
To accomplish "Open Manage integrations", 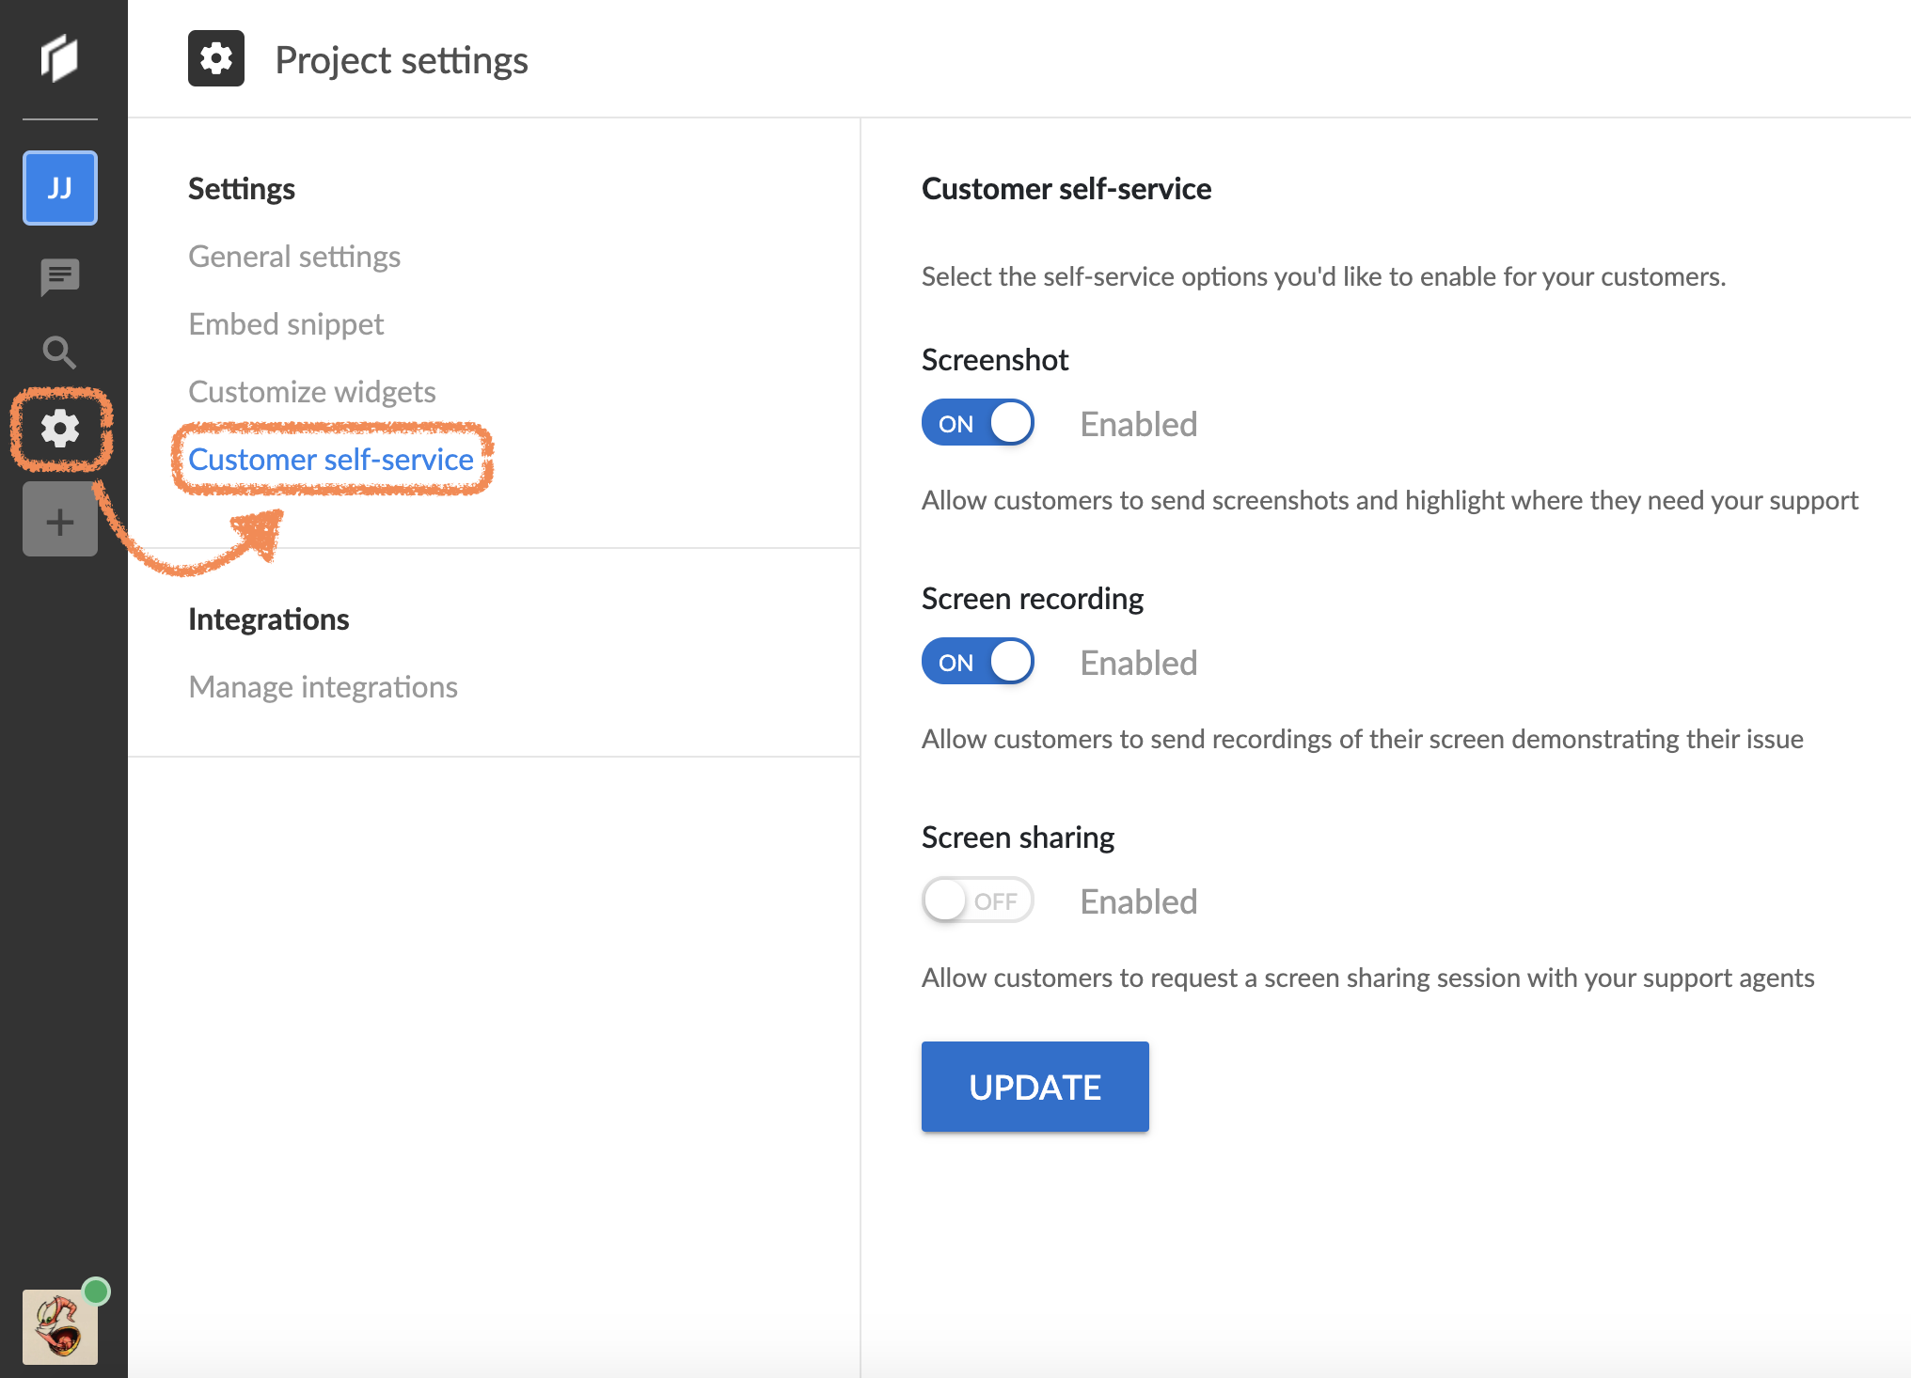I will pos(323,687).
